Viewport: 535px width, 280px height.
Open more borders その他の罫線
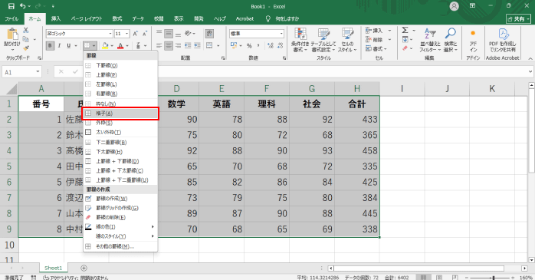coord(120,246)
